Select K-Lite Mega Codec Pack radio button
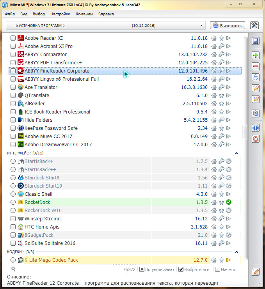This screenshot has height=289, width=265. point(13,260)
